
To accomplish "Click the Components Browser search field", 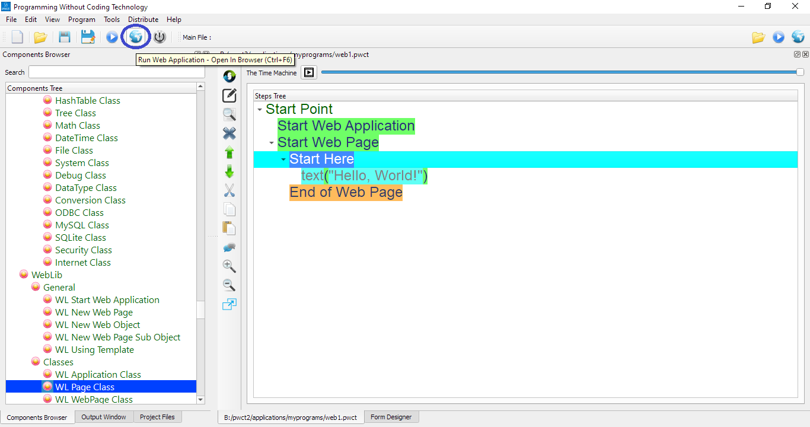I will point(116,72).
